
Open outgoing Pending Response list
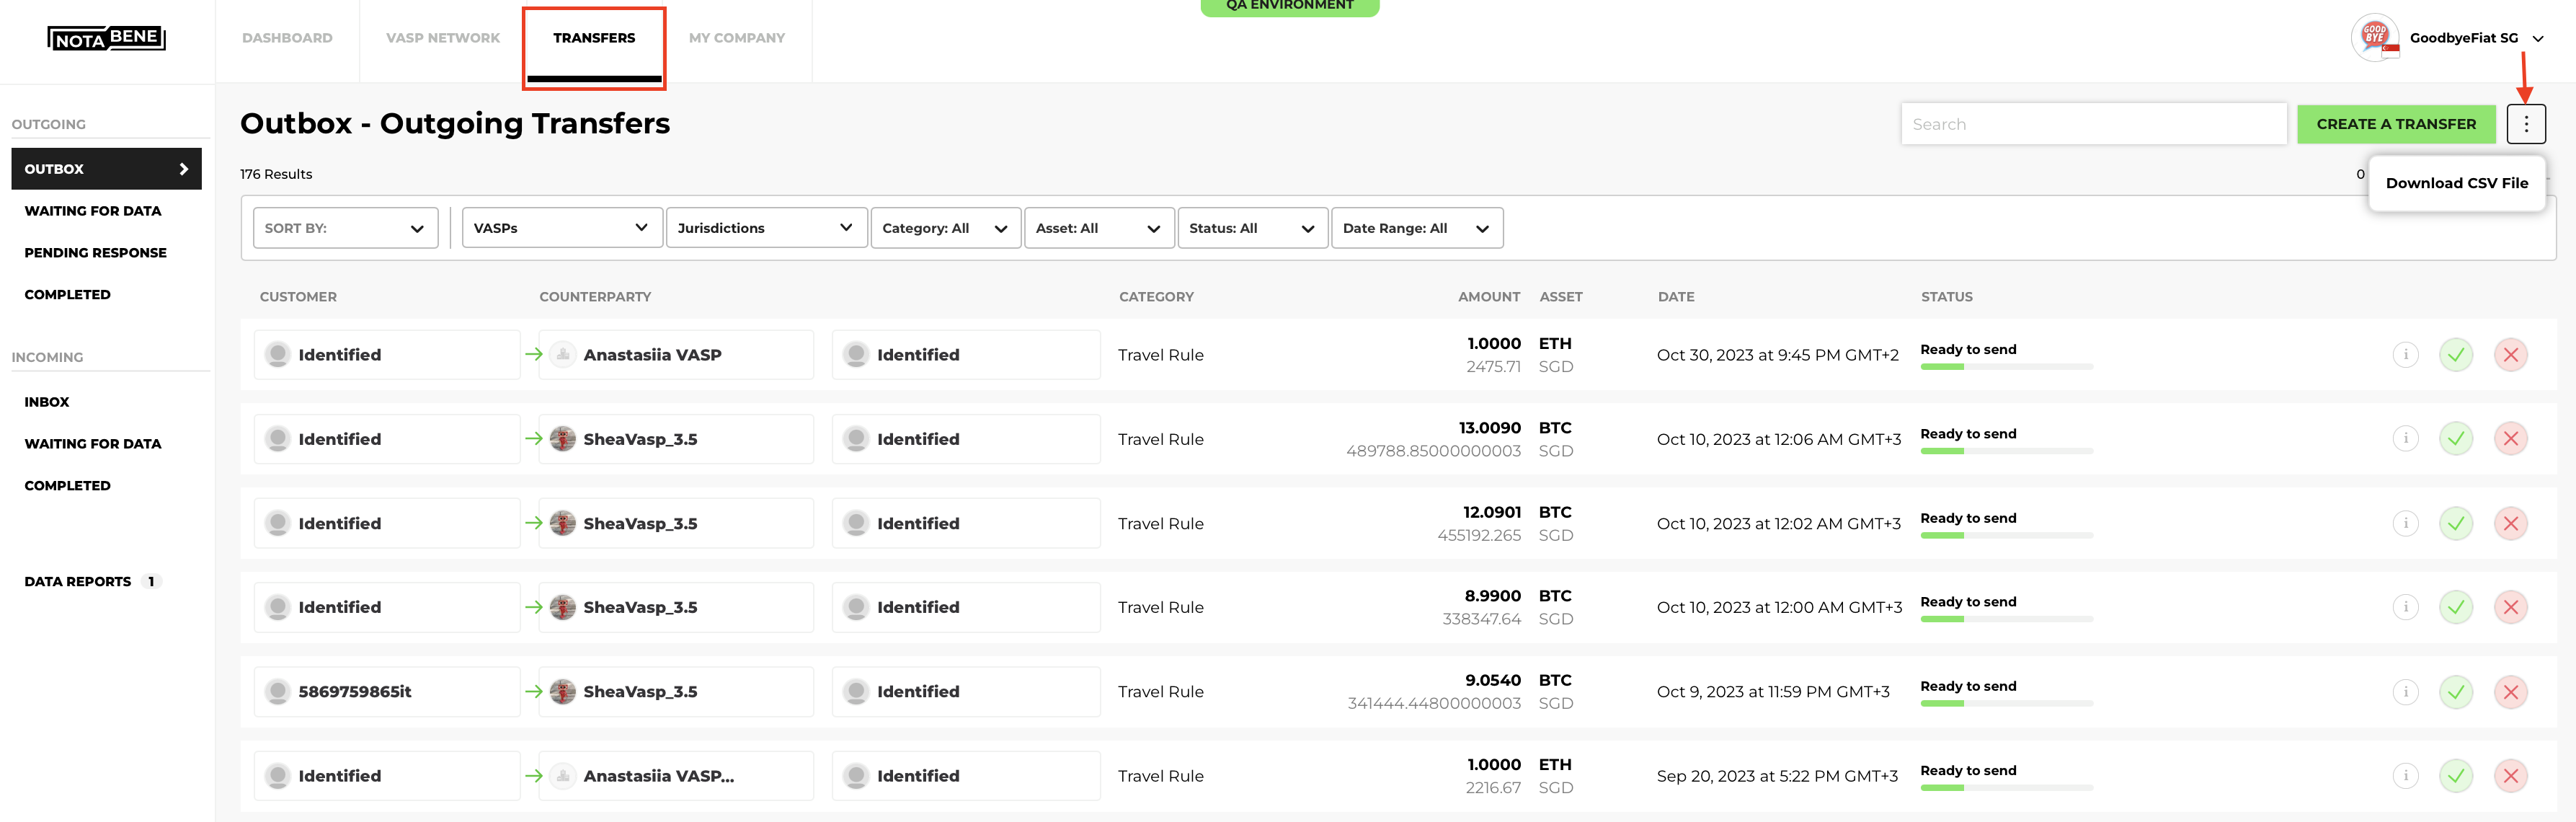tap(96, 253)
